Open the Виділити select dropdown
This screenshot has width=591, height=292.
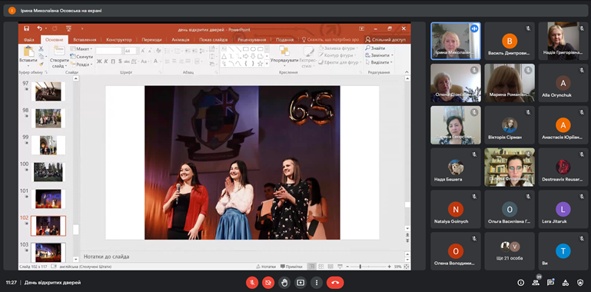click(378, 62)
